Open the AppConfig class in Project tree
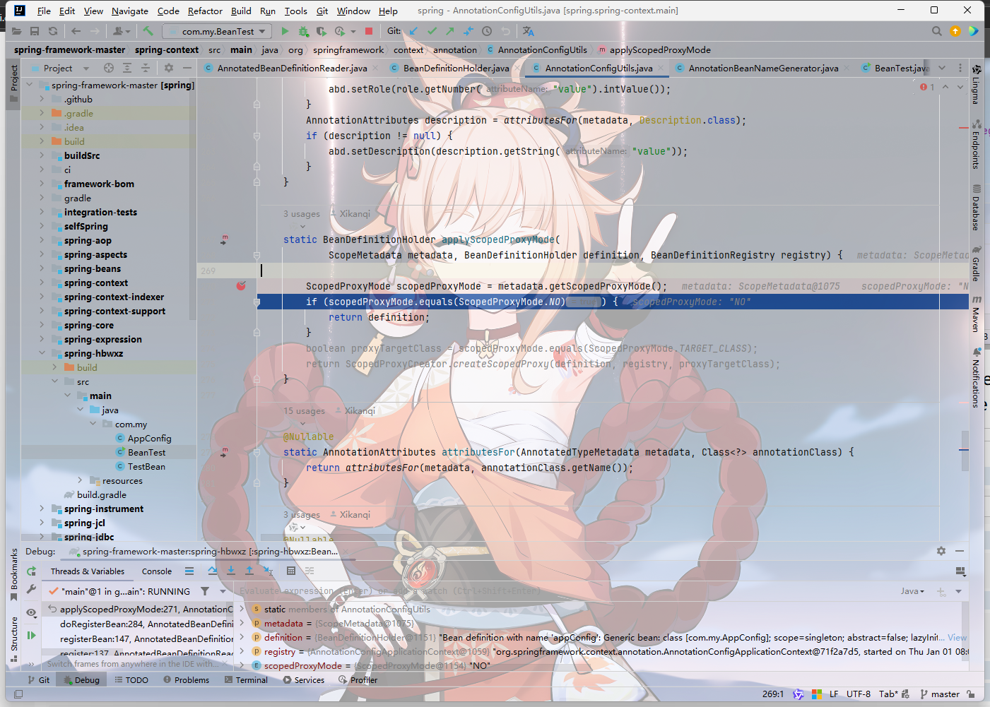Viewport: 990px width, 707px height. tap(149, 438)
